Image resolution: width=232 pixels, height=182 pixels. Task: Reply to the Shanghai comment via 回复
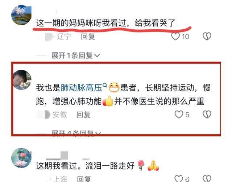[84, 179]
